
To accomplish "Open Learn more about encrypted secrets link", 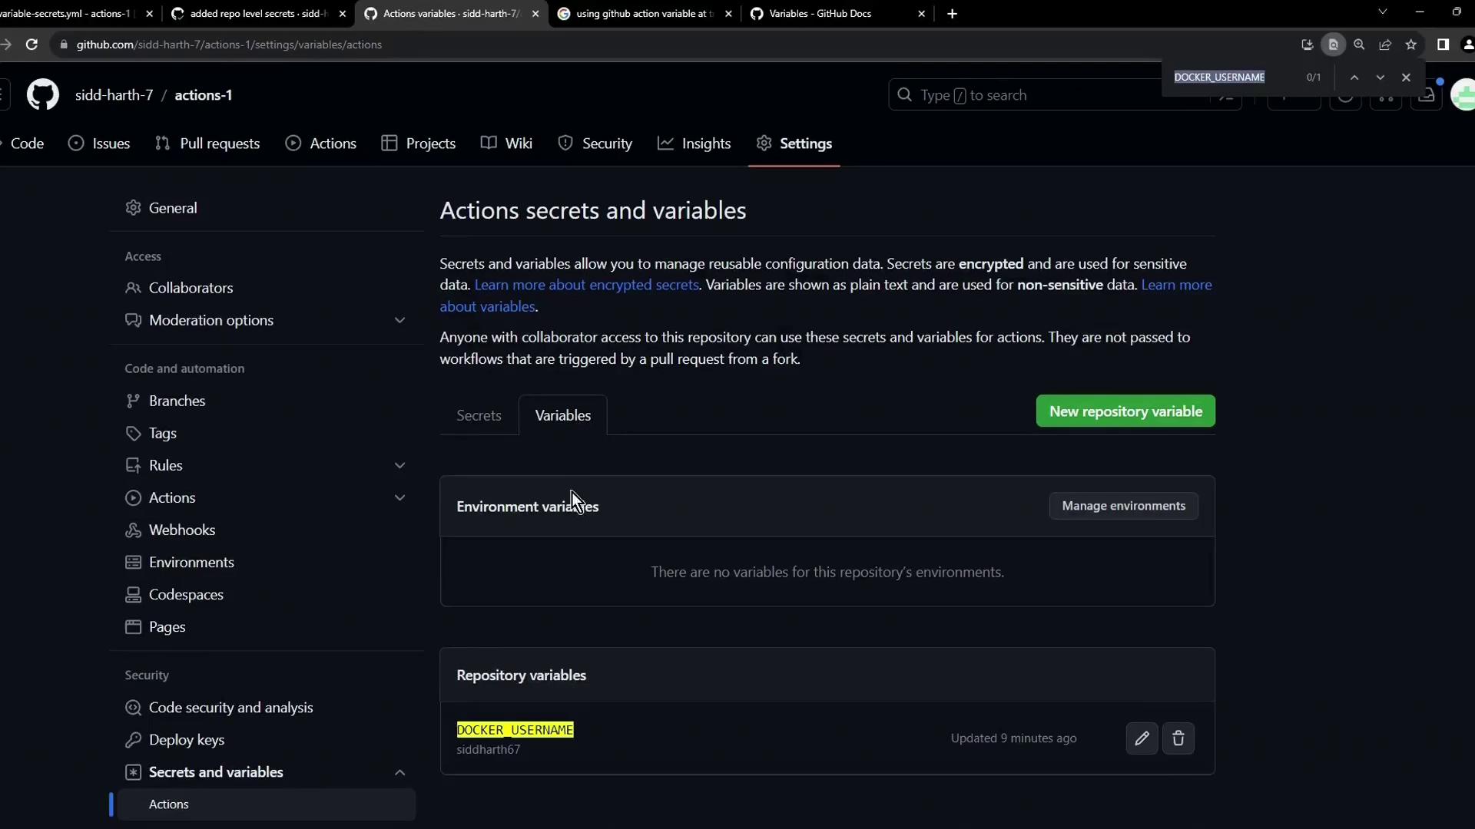I will pyautogui.click(x=586, y=285).
